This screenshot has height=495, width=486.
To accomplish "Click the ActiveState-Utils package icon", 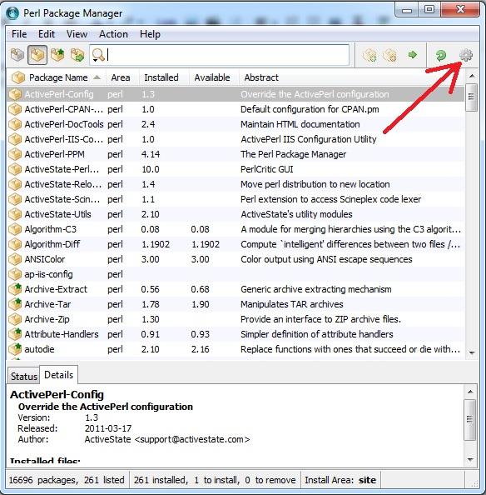I will [15, 214].
